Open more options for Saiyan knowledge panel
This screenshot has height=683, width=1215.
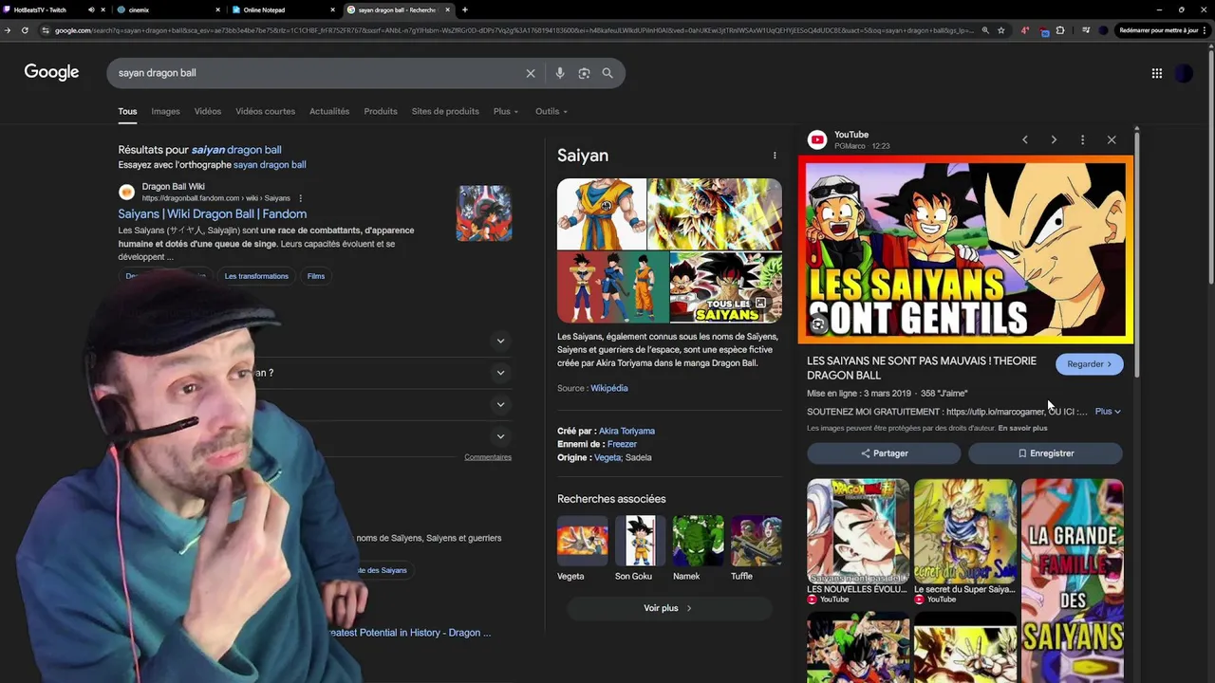pyautogui.click(x=775, y=156)
